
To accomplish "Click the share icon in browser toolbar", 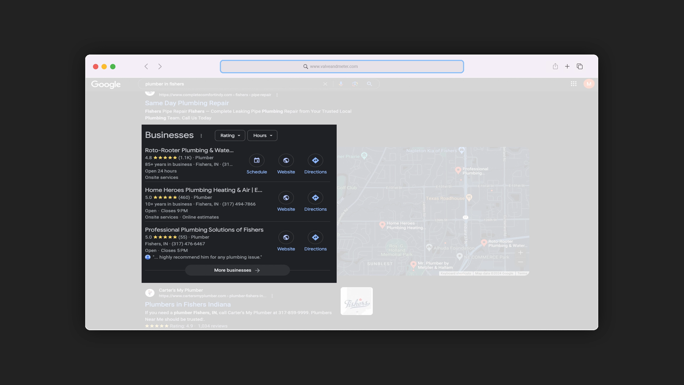I will [x=555, y=66].
